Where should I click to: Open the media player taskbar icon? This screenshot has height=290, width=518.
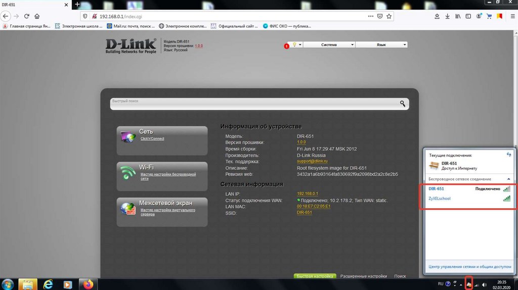[68, 284]
